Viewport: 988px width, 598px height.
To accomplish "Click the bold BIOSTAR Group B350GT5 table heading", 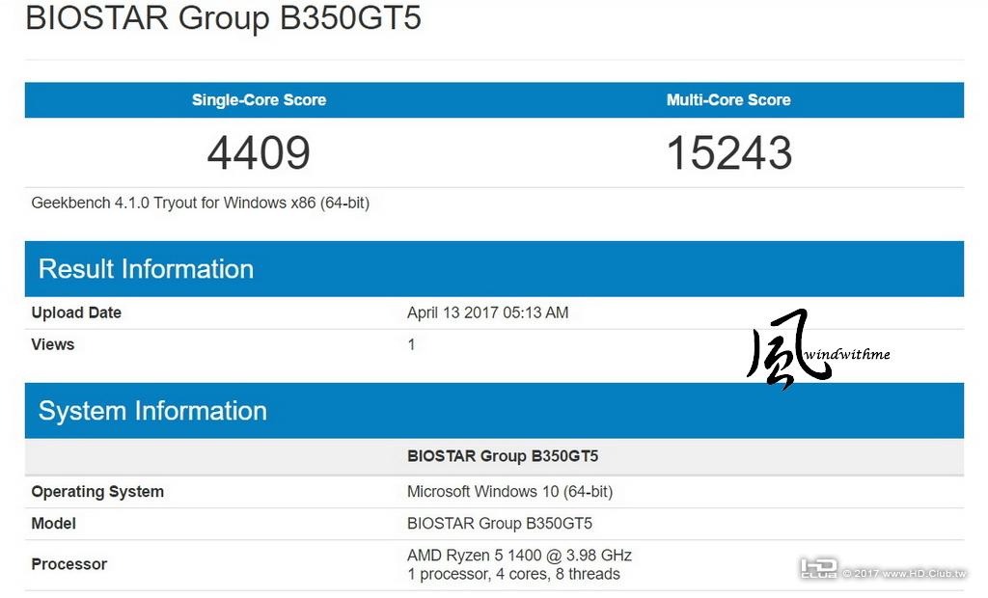I will (503, 456).
